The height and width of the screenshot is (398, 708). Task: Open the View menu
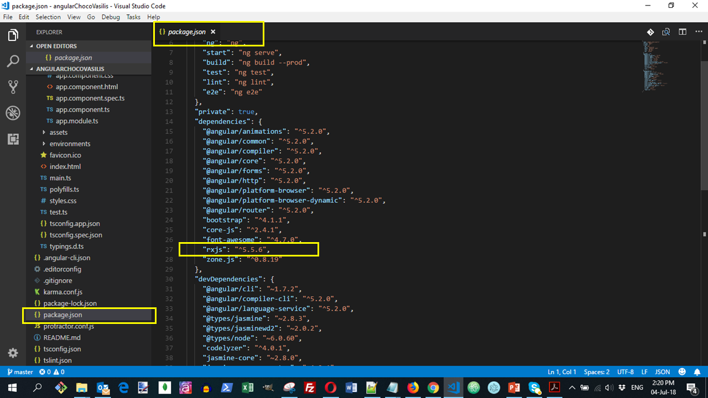coord(74,17)
